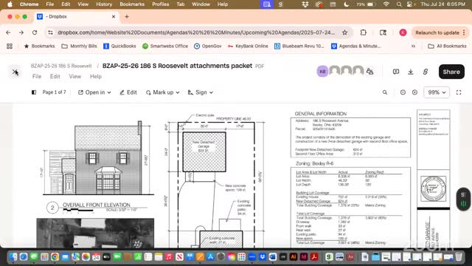The width and height of the screenshot is (472, 266).
Task: Zoom out with the minus circle icon
Action: pos(403,92)
